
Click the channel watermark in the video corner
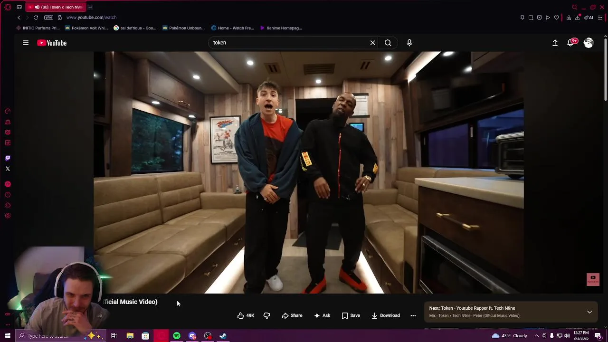tap(593, 279)
